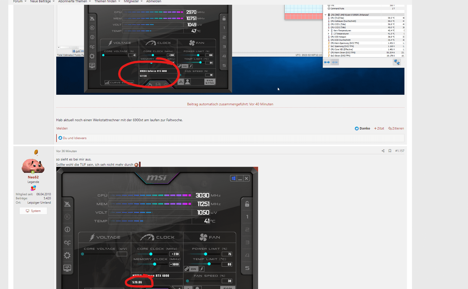Screen dimensions: 468x289
Task: Open the Forum dropdown arrow
Action: pyautogui.click(x=25, y=1)
